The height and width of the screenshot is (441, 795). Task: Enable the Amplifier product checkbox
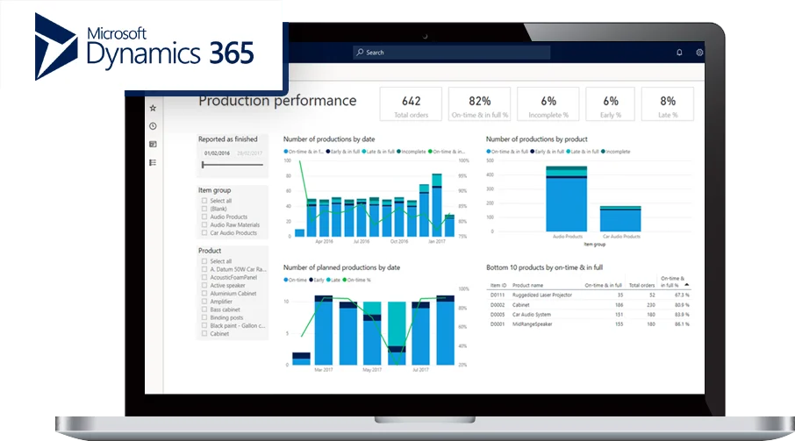click(204, 301)
